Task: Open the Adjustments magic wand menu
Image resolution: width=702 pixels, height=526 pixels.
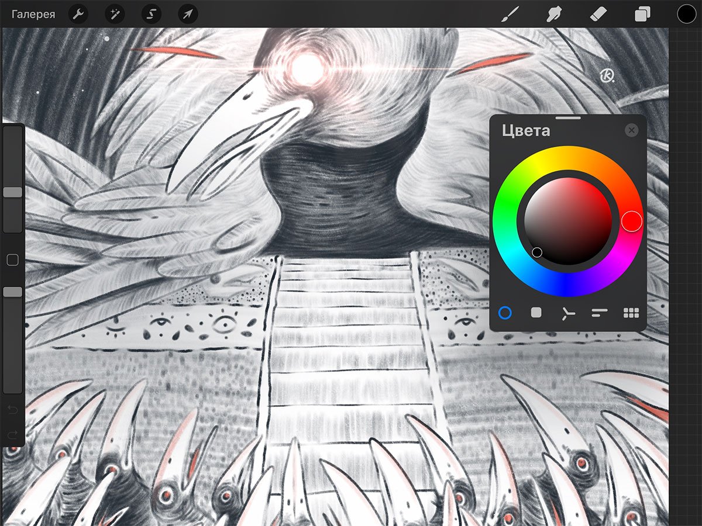Action: pyautogui.click(x=115, y=14)
